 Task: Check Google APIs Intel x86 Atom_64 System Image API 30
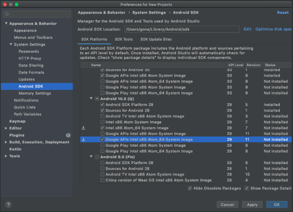(x=102, y=81)
